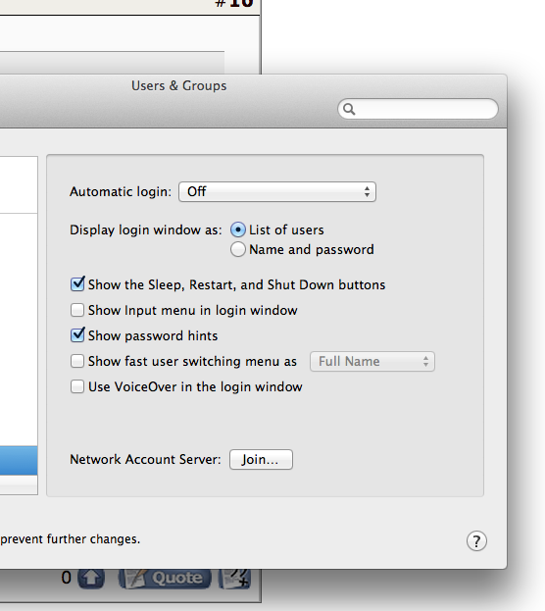This screenshot has width=545, height=611.
Task: Uncheck Show the Sleep, Restart, and Shut Down buttons
Action: (x=77, y=284)
